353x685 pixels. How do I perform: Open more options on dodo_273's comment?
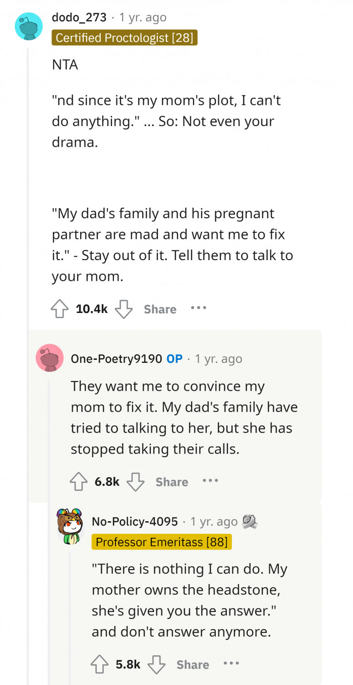tap(199, 308)
